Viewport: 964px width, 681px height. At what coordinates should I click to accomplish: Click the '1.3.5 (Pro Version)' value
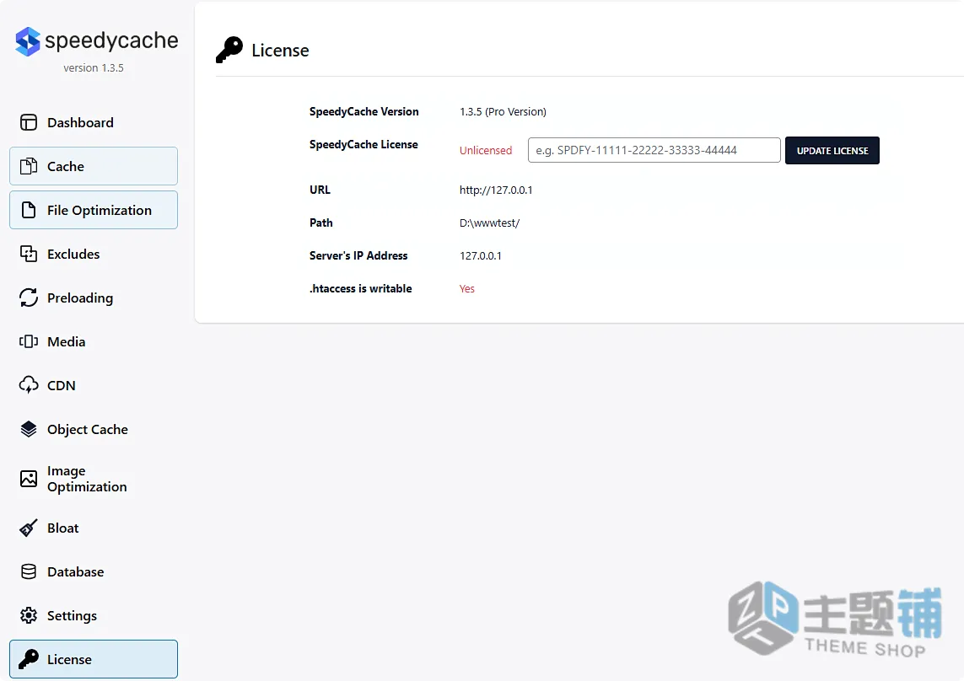(503, 112)
